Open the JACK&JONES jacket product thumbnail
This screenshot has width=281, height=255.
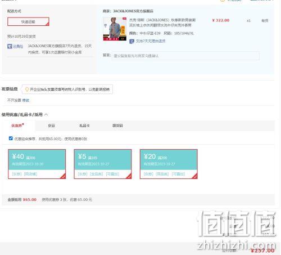[x=115, y=29]
